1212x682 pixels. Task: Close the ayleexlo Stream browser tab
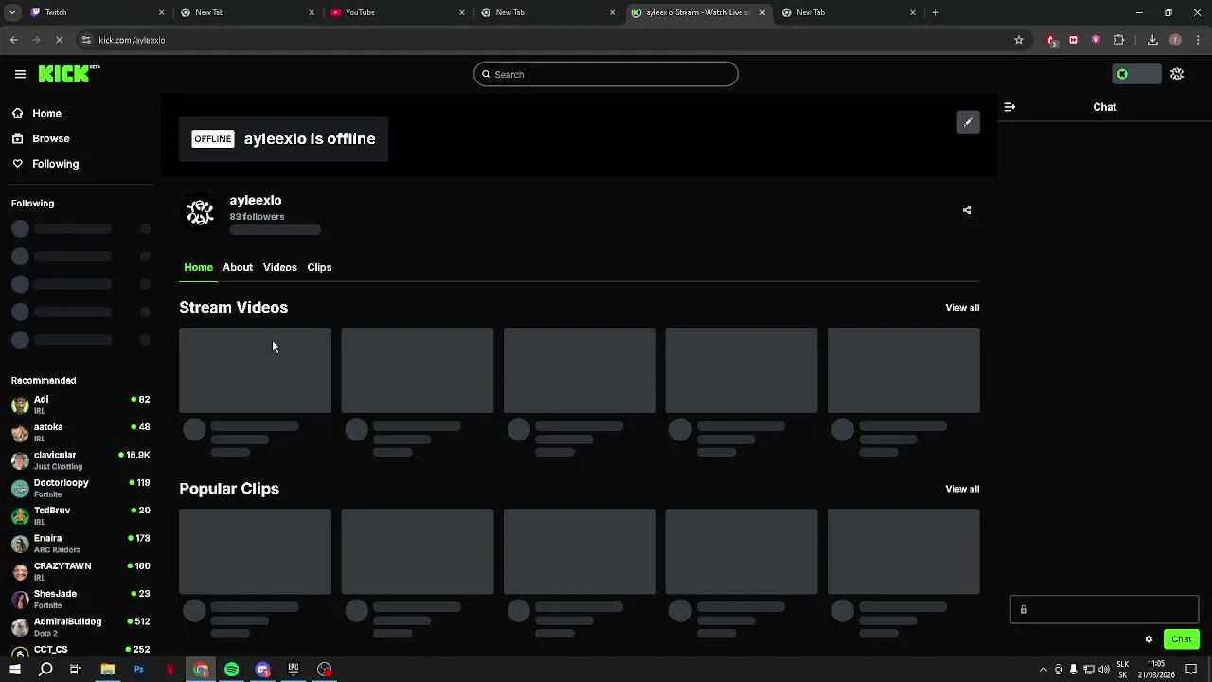coord(762,12)
